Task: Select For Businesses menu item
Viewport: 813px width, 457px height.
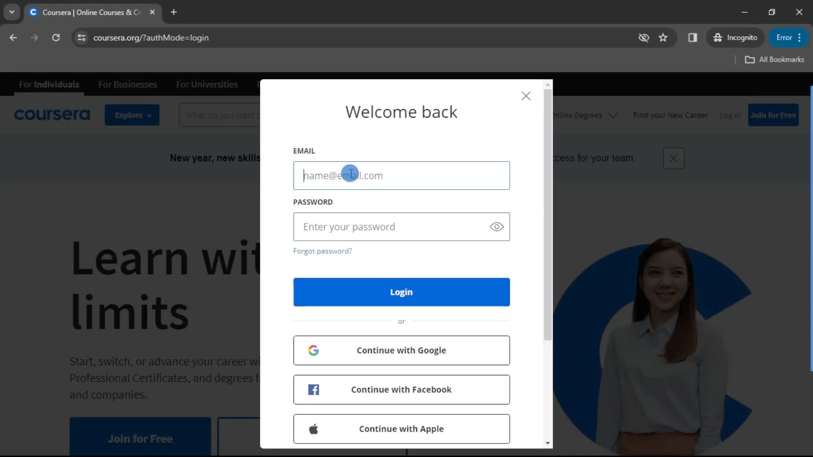Action: (x=128, y=84)
